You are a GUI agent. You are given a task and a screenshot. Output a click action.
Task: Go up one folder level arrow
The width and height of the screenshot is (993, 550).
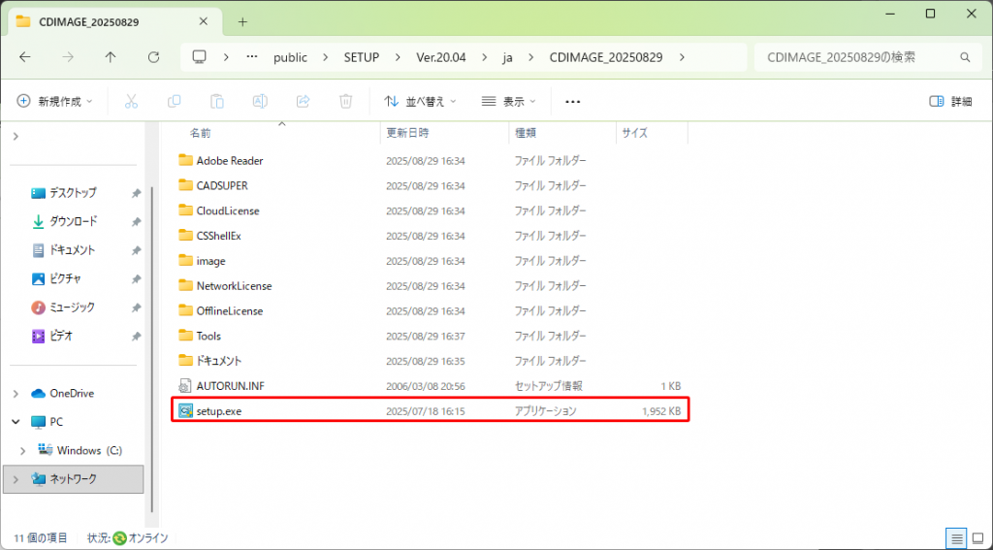111,57
